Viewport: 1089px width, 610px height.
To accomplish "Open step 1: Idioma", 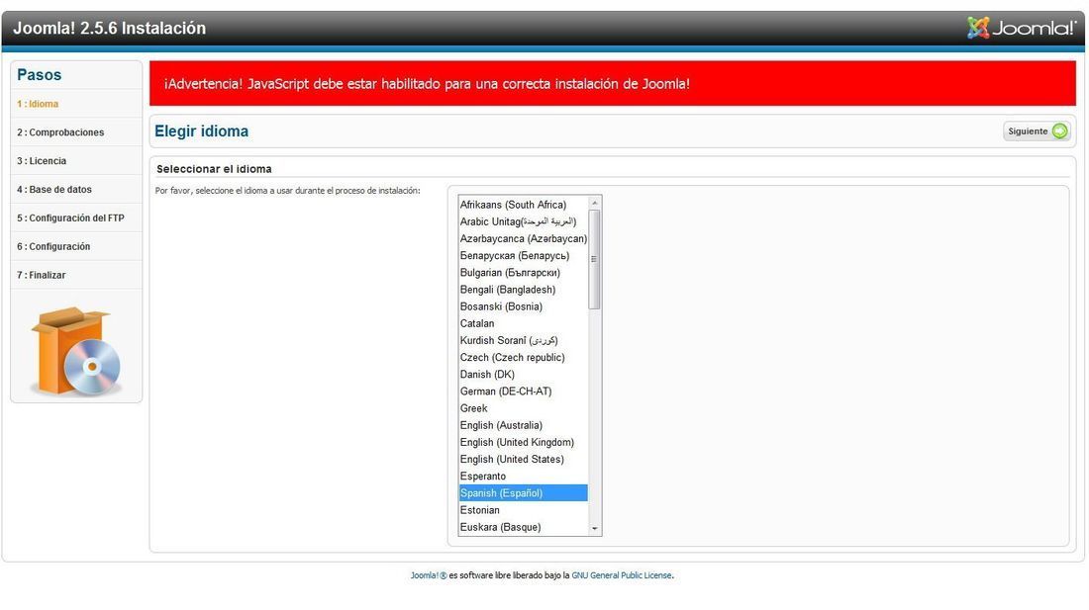I will coord(38,104).
